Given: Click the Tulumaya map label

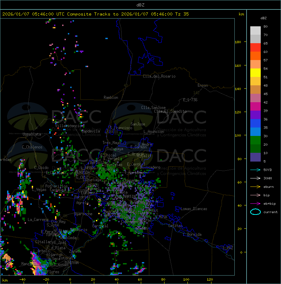Looking at the screenshot, I should [x=115, y=149].
